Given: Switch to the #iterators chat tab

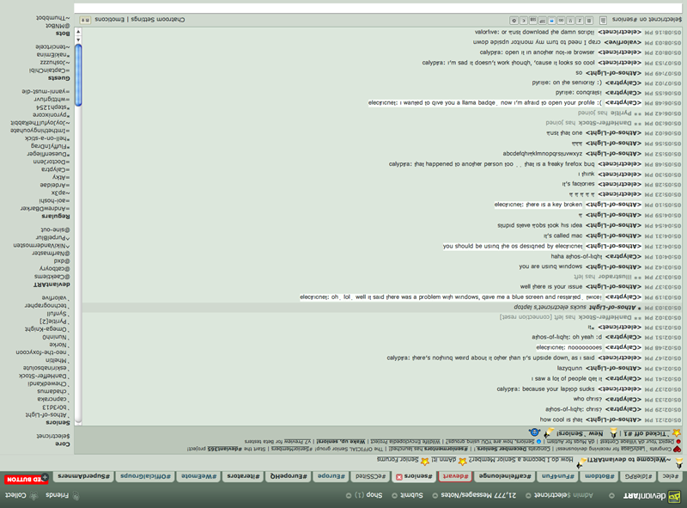Looking at the screenshot, I should [242, 476].
